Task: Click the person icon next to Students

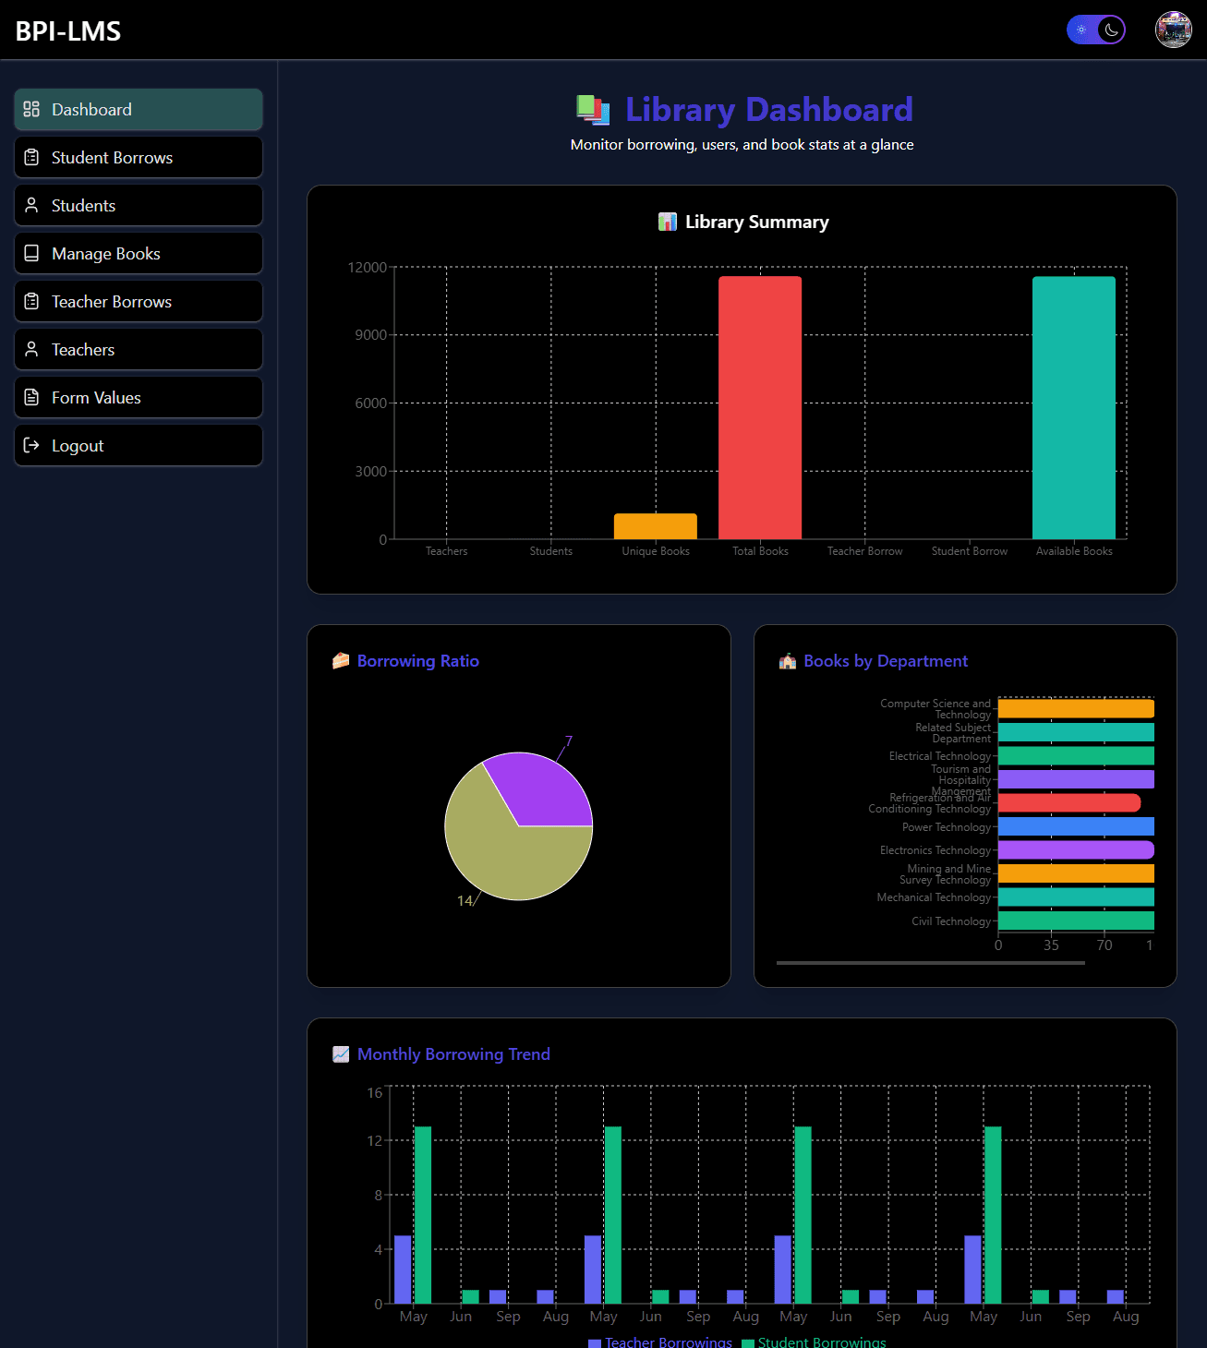Action: (31, 205)
